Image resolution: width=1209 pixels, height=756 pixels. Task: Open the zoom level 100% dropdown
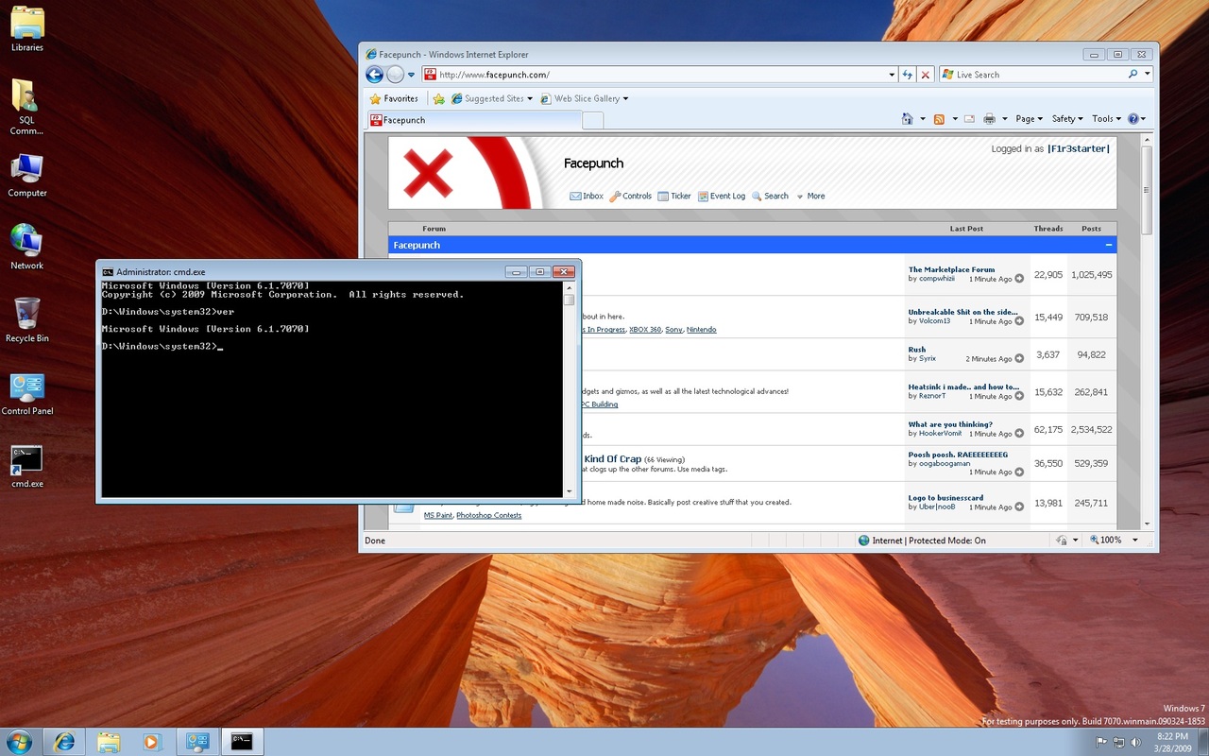[x=1114, y=541]
